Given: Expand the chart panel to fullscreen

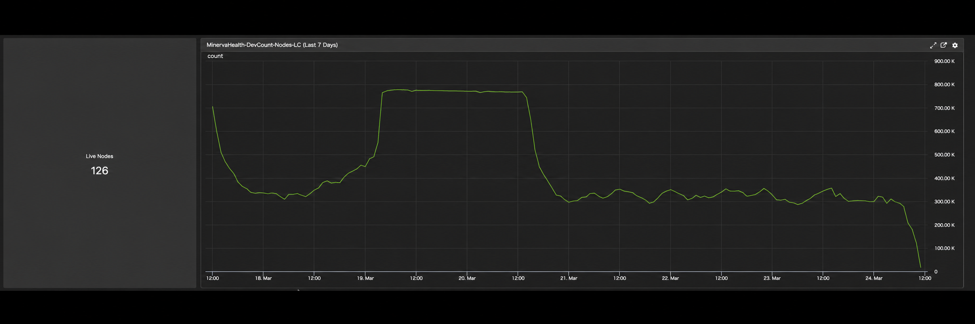Looking at the screenshot, I should [x=933, y=45].
